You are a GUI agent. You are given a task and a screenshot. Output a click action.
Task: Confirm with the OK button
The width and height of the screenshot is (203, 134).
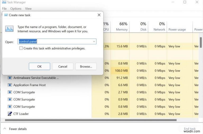tap(39, 66)
